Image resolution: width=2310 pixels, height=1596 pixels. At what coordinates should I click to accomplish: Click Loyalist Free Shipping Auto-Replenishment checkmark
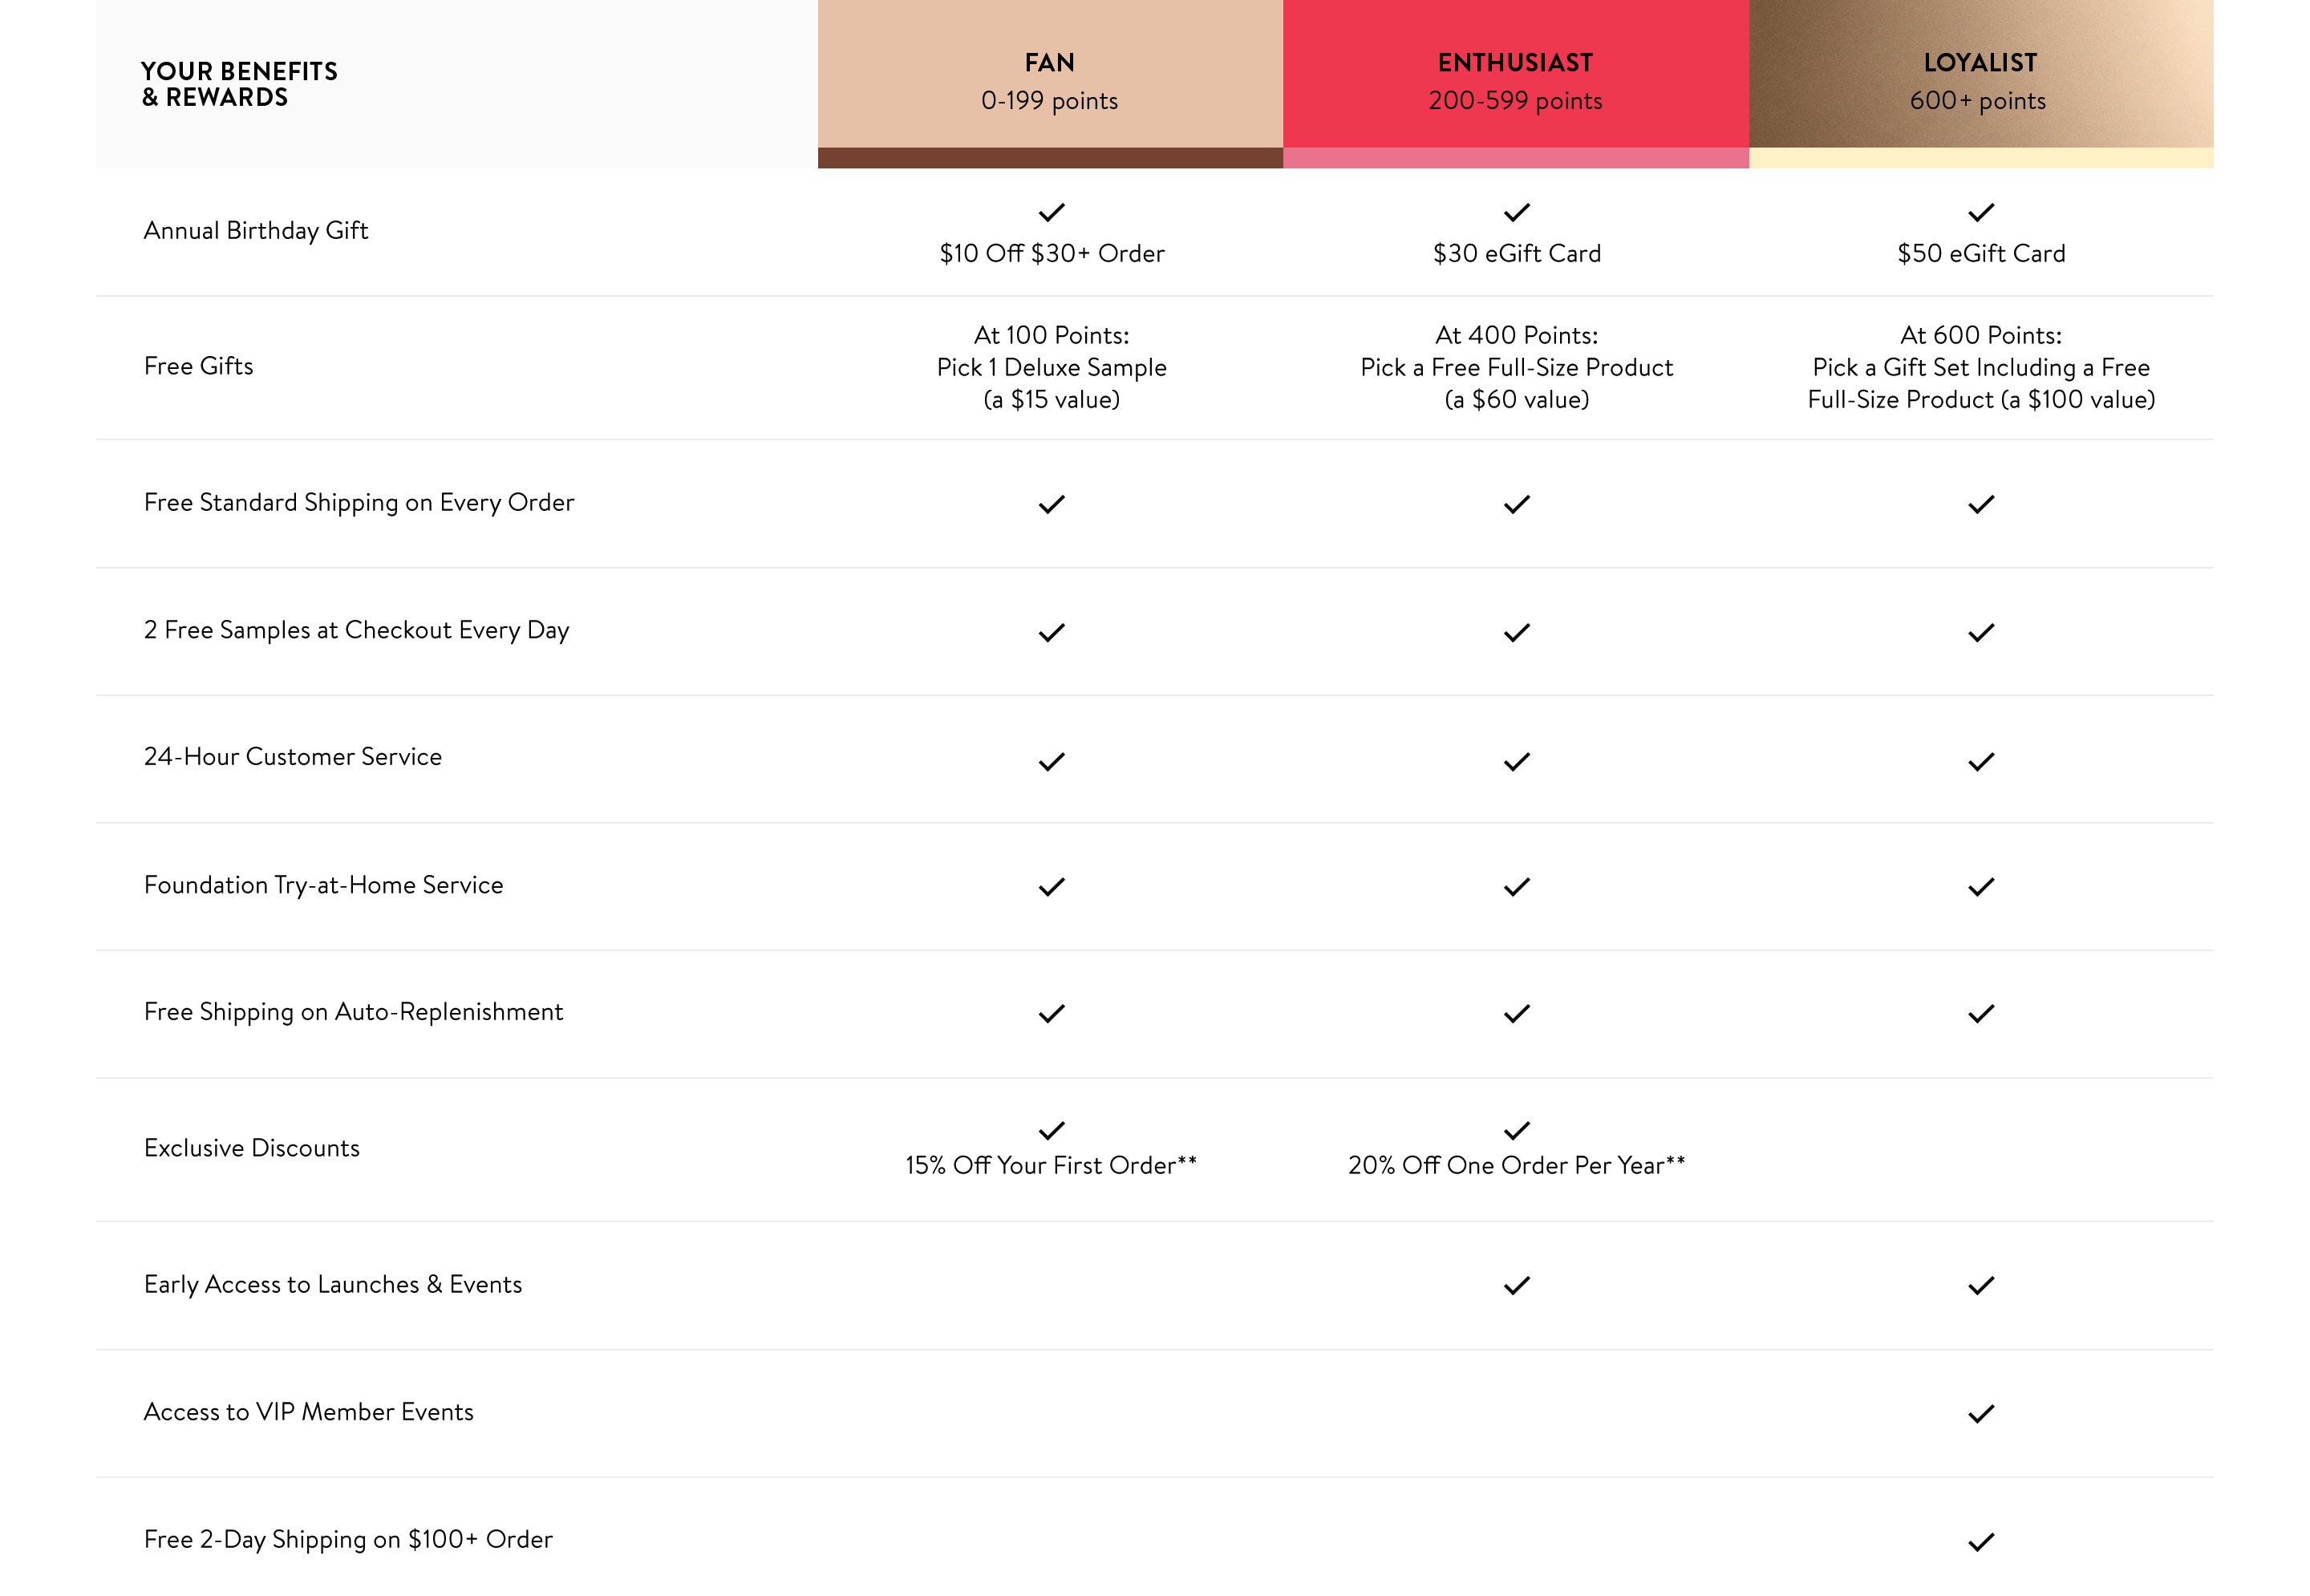tap(1980, 1013)
